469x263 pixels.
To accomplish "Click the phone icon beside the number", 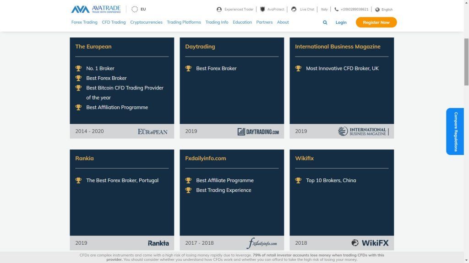I will click(337, 9).
